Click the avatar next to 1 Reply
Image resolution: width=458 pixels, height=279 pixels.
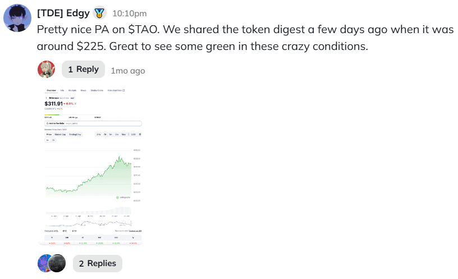point(46,70)
